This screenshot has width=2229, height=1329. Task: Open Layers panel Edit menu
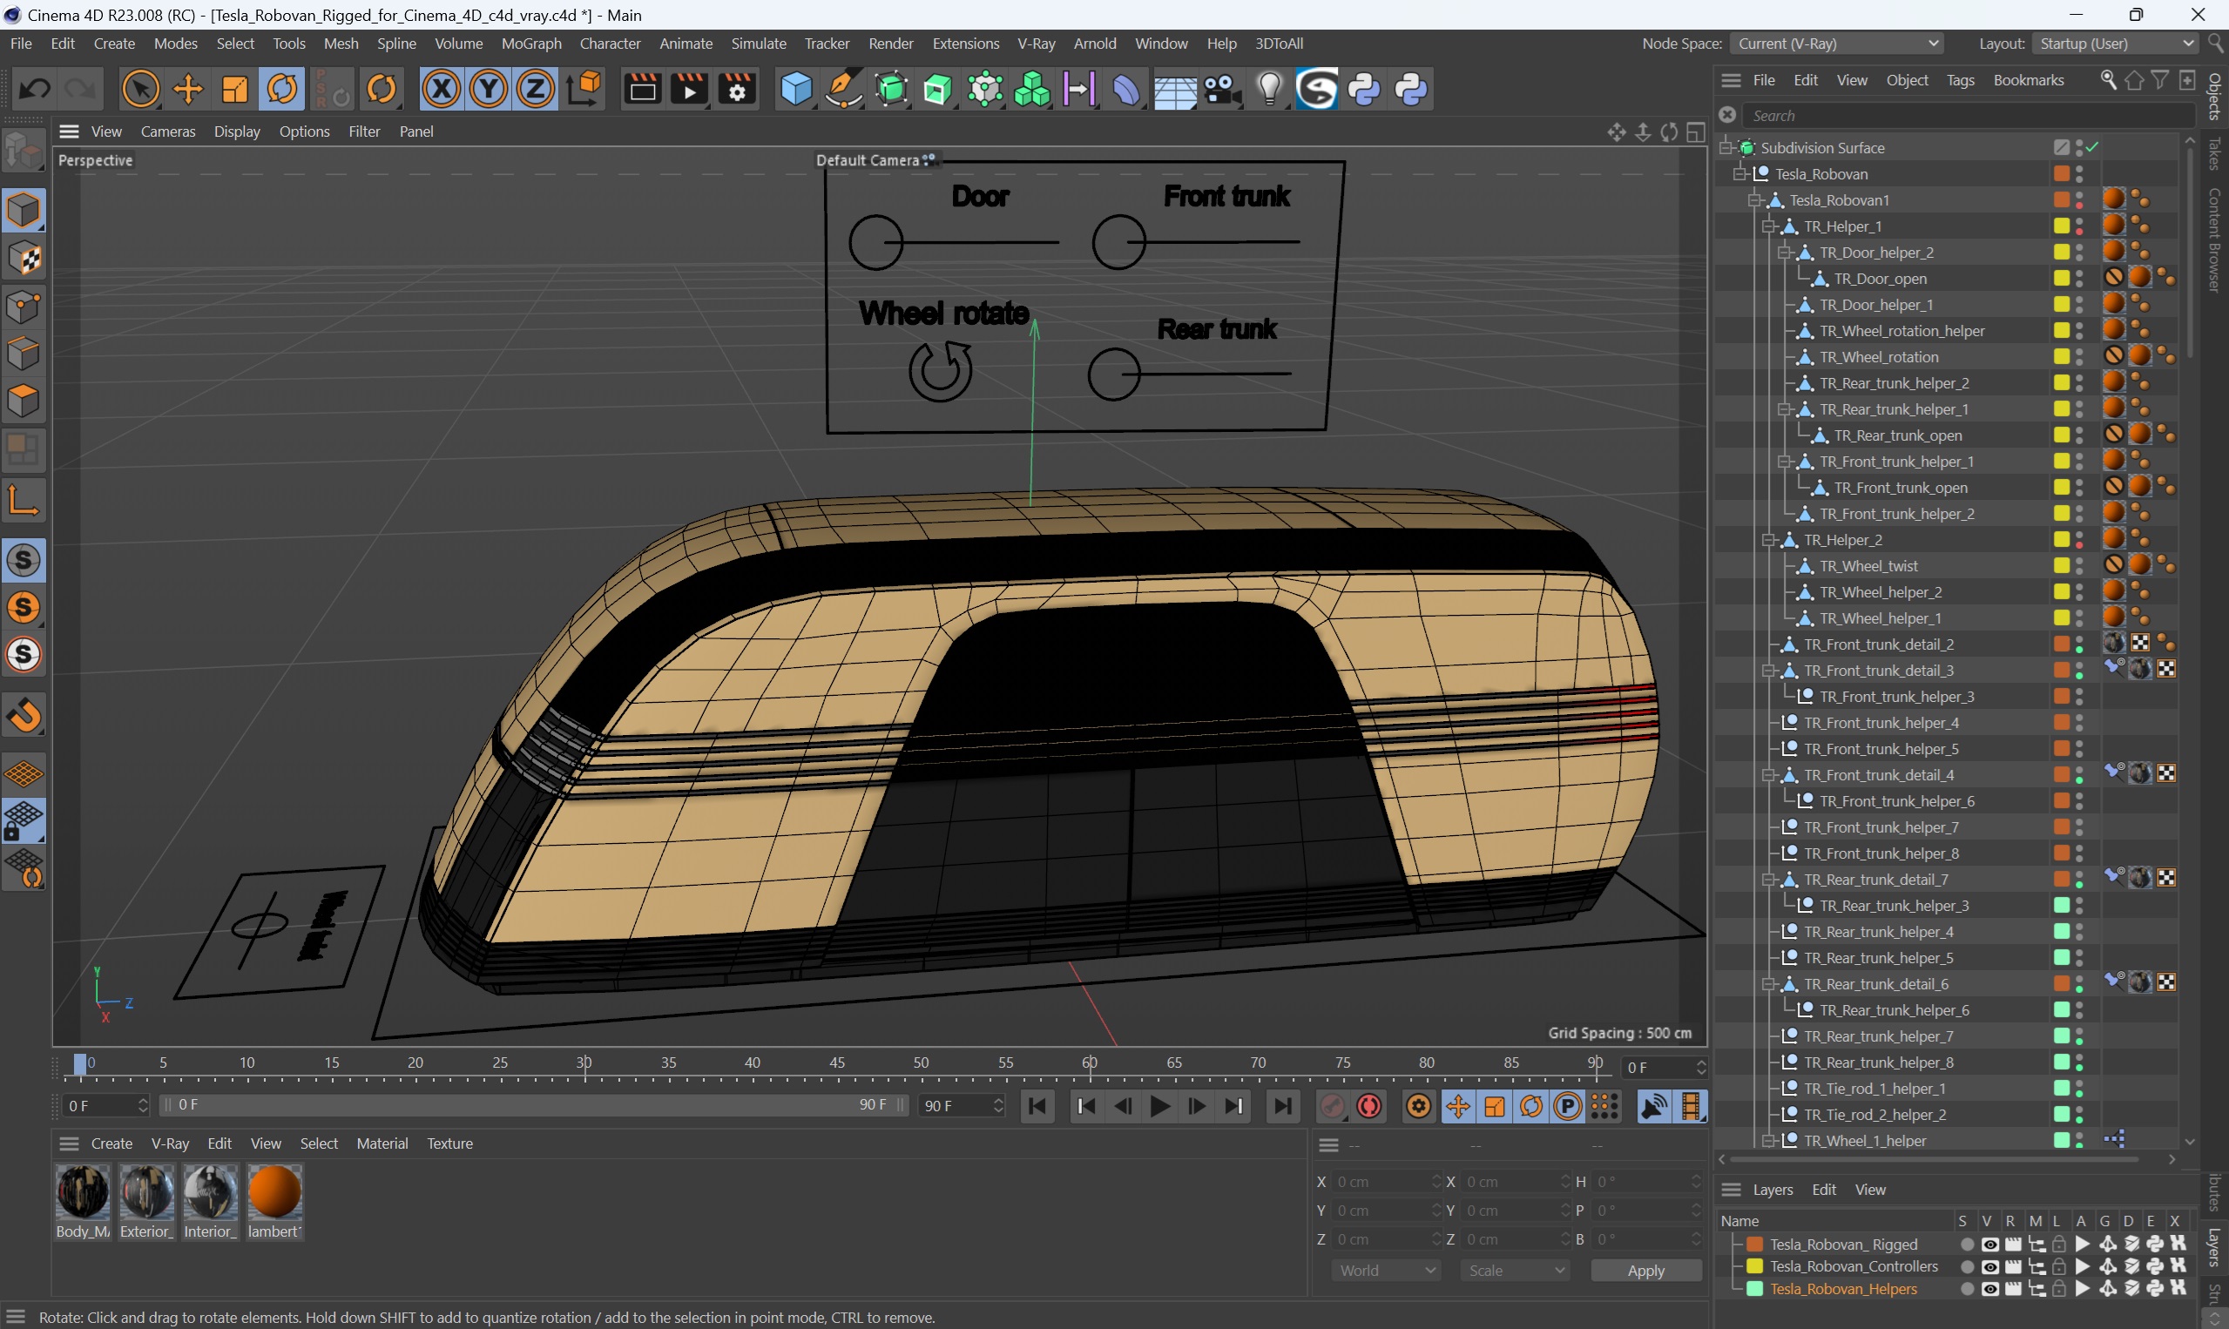click(x=1823, y=1191)
